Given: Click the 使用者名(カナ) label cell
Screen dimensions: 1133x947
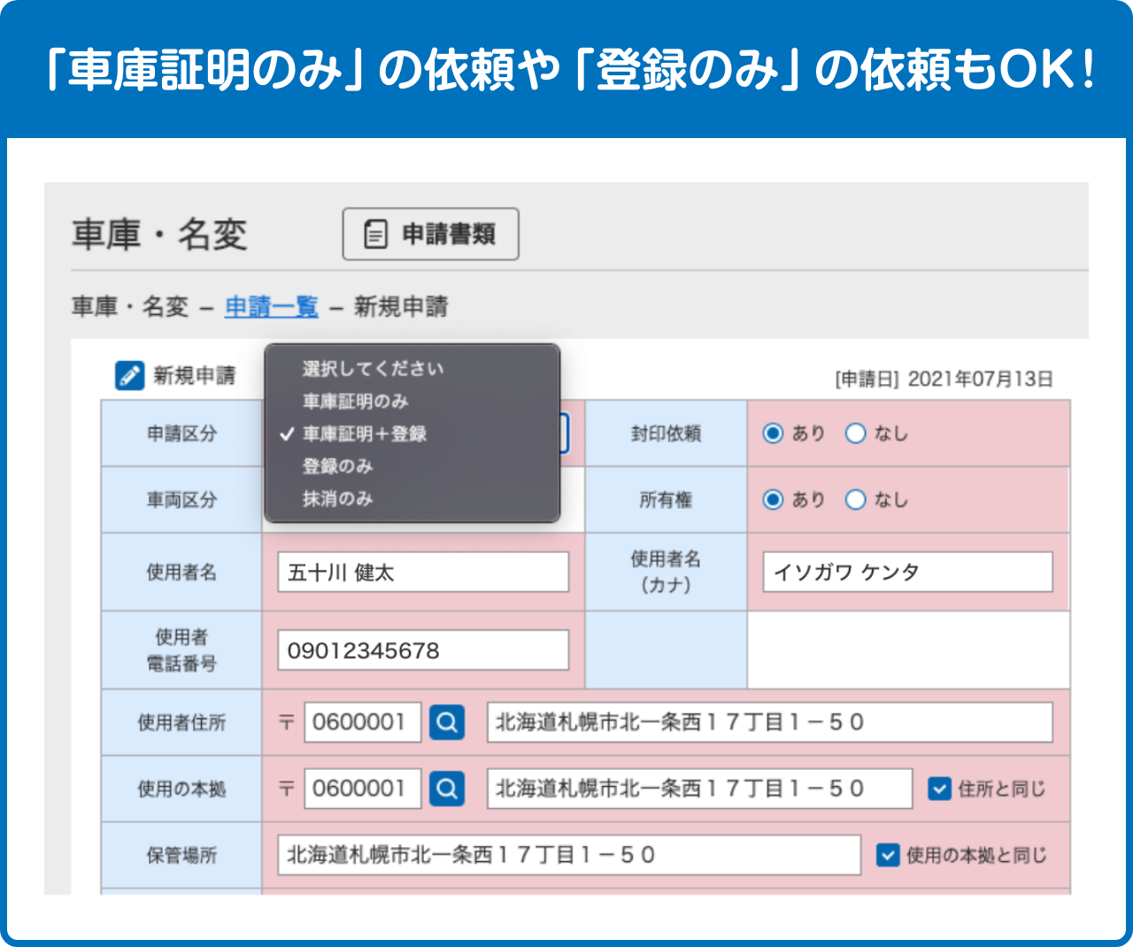Looking at the screenshot, I should pyautogui.click(x=667, y=573).
